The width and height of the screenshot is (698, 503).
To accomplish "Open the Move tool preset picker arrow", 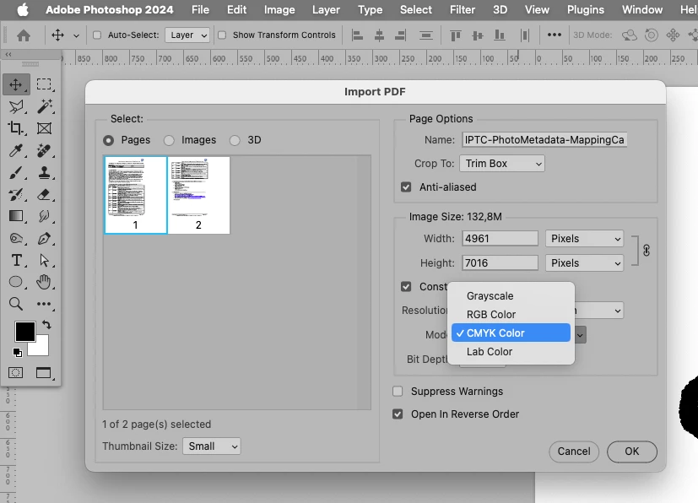I will tap(76, 35).
